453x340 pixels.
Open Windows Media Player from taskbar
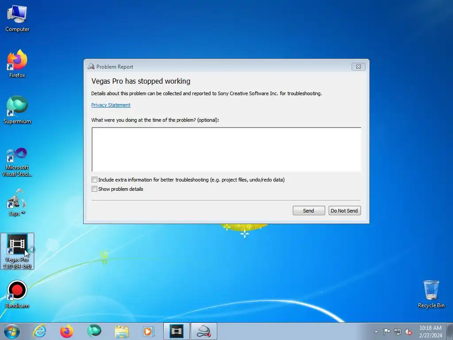click(149, 331)
